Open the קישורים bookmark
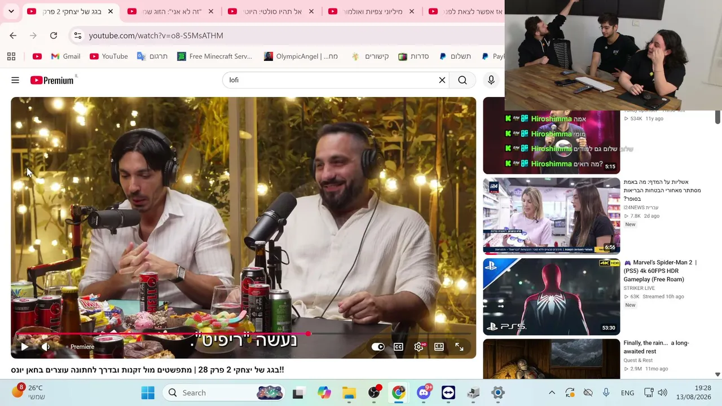This screenshot has height=406, width=722. [370, 56]
